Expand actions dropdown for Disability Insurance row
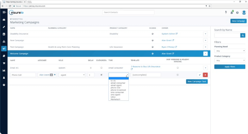 click(x=206, y=34)
